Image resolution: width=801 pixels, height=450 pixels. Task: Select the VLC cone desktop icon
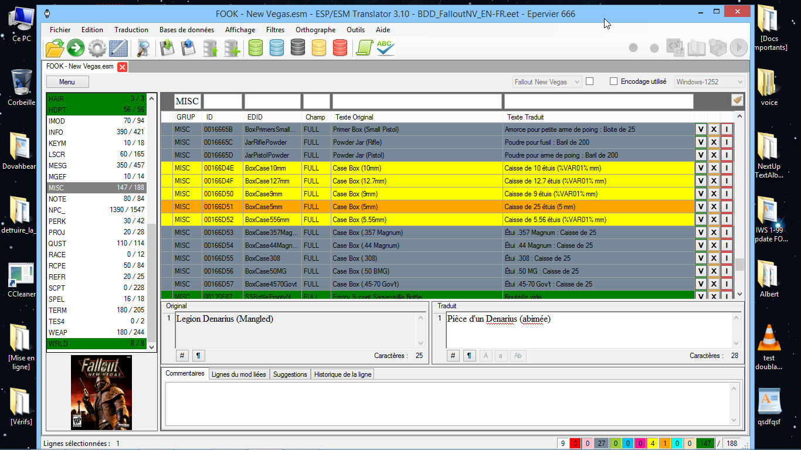pyautogui.click(x=769, y=347)
